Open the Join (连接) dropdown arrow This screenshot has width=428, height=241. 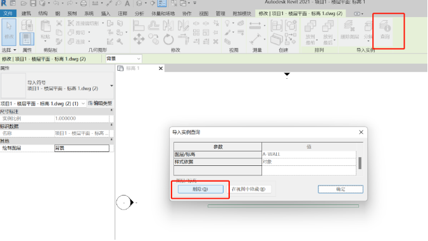(x=89, y=42)
